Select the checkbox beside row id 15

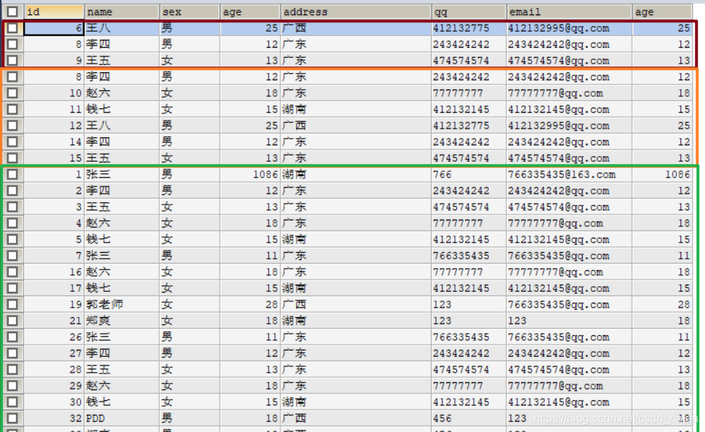click(x=12, y=157)
